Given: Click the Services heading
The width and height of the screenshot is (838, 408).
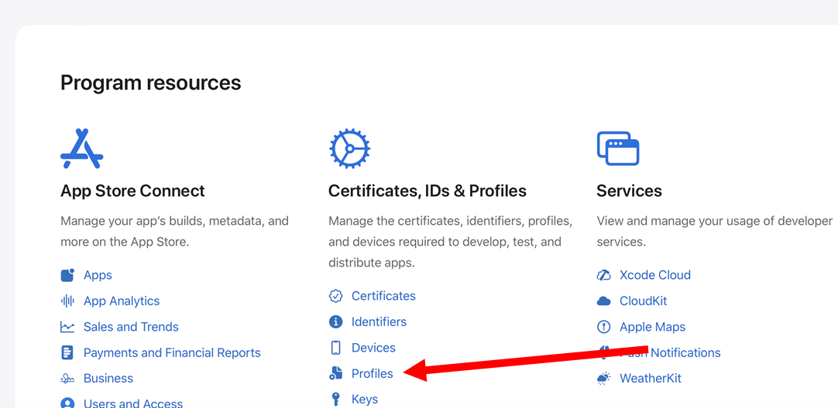Looking at the screenshot, I should click(629, 190).
